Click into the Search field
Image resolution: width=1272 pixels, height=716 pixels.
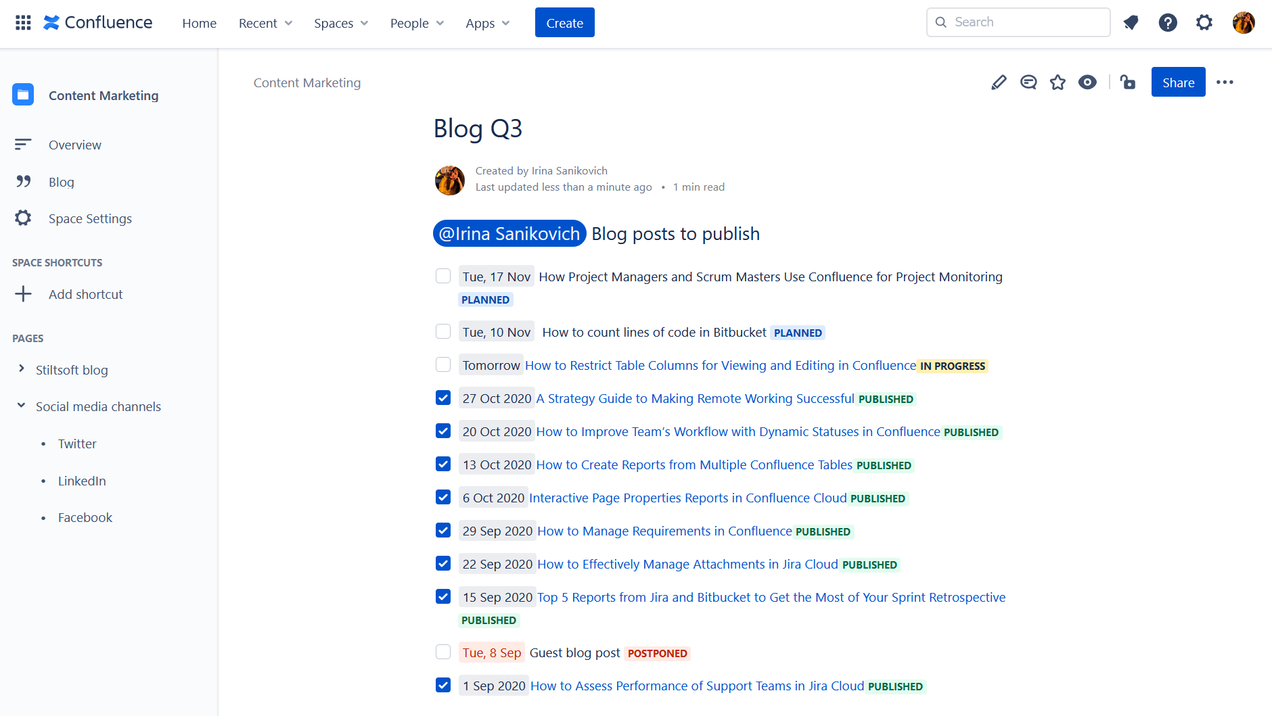point(1018,22)
